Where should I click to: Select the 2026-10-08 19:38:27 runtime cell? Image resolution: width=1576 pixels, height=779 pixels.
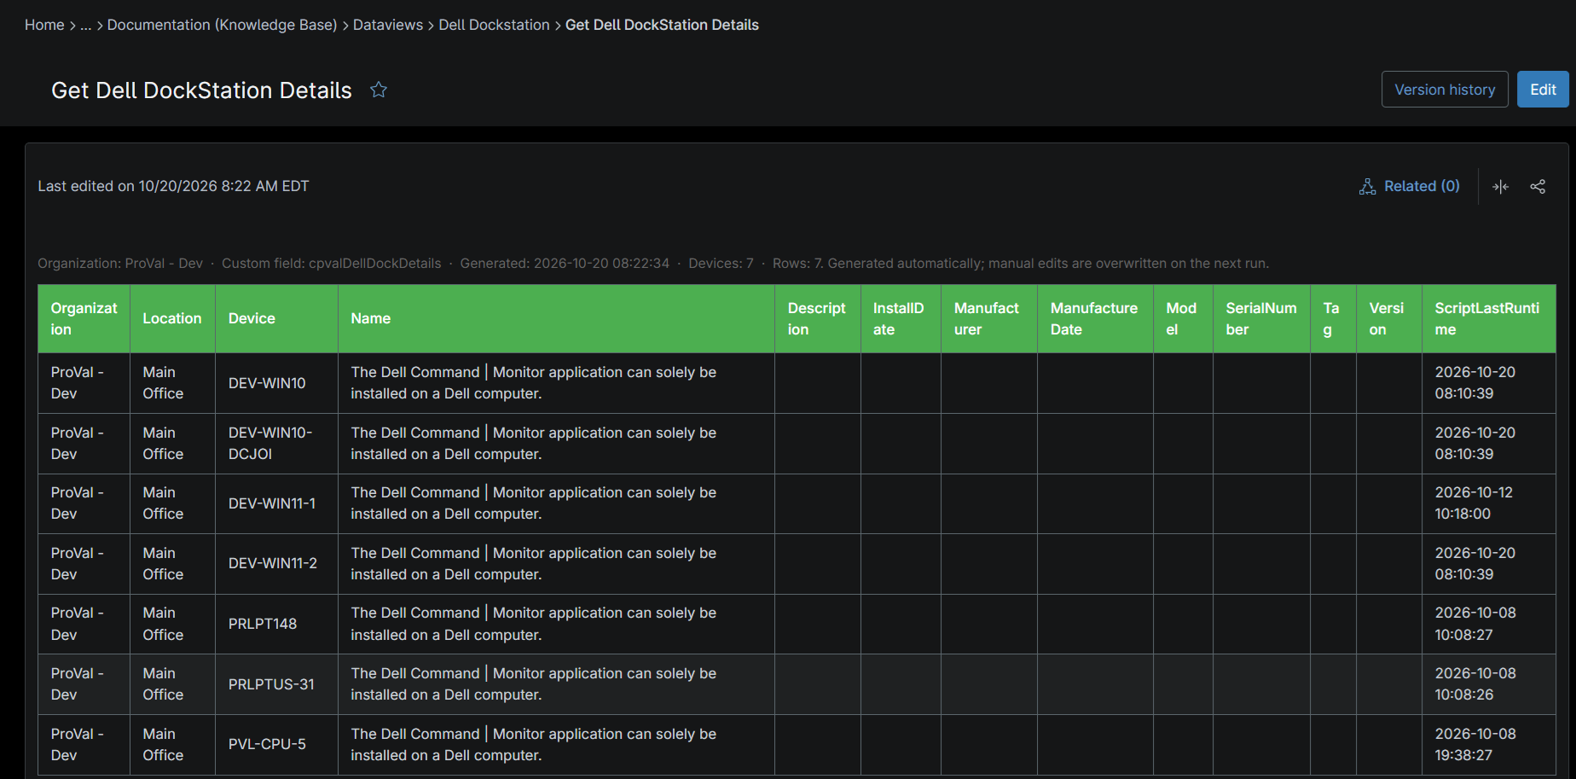[1489, 744]
